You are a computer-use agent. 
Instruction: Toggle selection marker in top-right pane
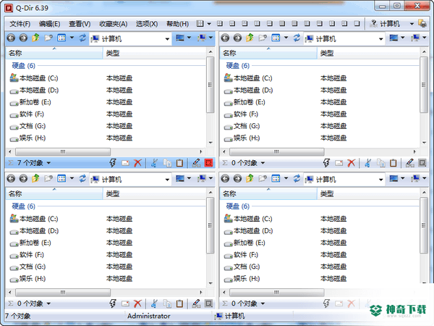pyautogui.click(x=422, y=163)
